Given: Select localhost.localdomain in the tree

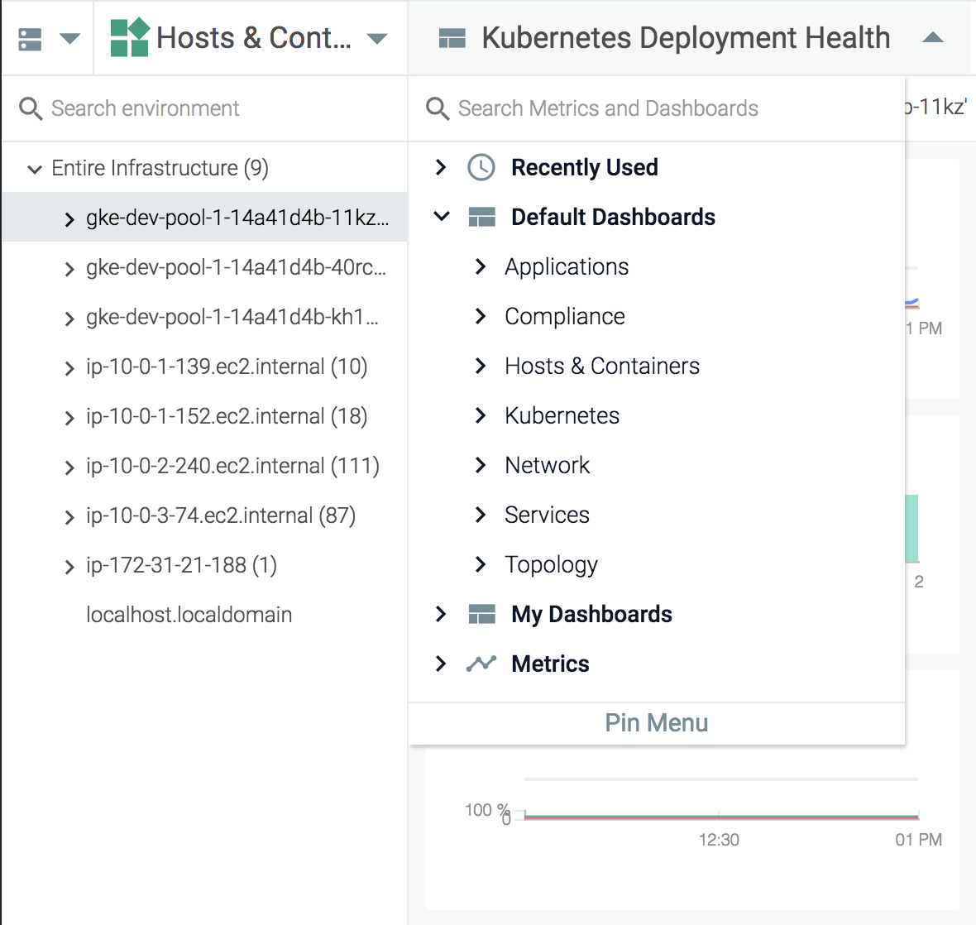Looking at the screenshot, I should (x=189, y=615).
